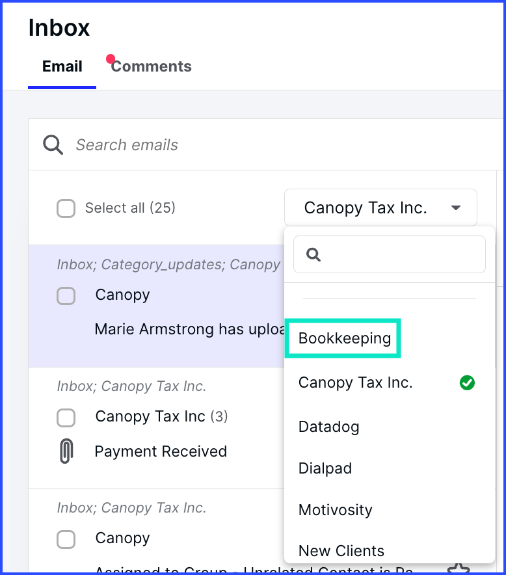Click the paperclip attachment icon on Payment Received
Image resolution: width=506 pixels, height=575 pixels.
[66, 451]
